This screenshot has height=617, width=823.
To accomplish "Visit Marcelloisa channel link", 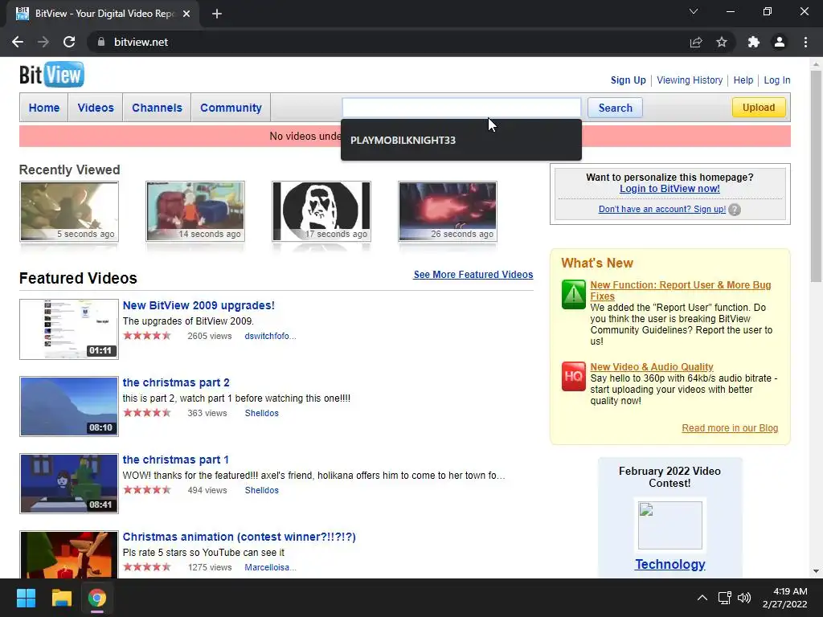I will click(x=270, y=567).
